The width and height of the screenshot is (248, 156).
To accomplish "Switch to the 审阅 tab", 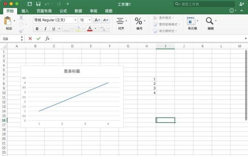I will (x=93, y=11).
